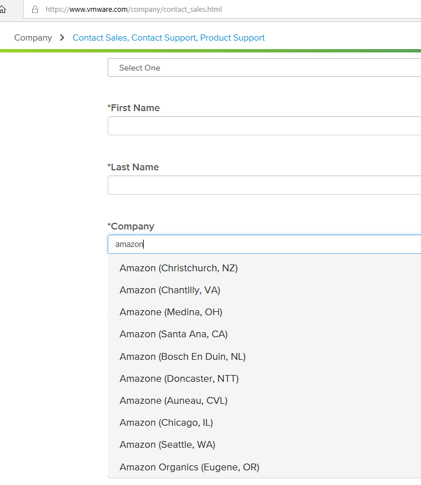Click the padlock site security icon
Screen dimensions: 421x485
click(x=35, y=9)
